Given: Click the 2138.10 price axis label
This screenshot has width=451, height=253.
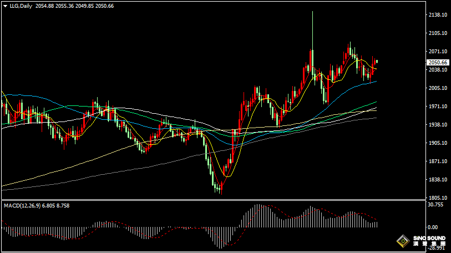Looking at the screenshot, I should click(x=438, y=15).
